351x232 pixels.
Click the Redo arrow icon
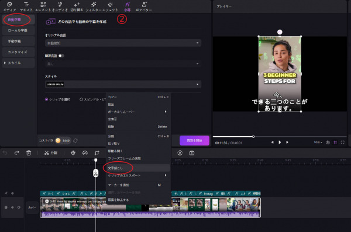pos(17,153)
